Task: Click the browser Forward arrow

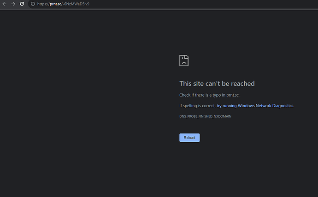Action: tap(13, 4)
